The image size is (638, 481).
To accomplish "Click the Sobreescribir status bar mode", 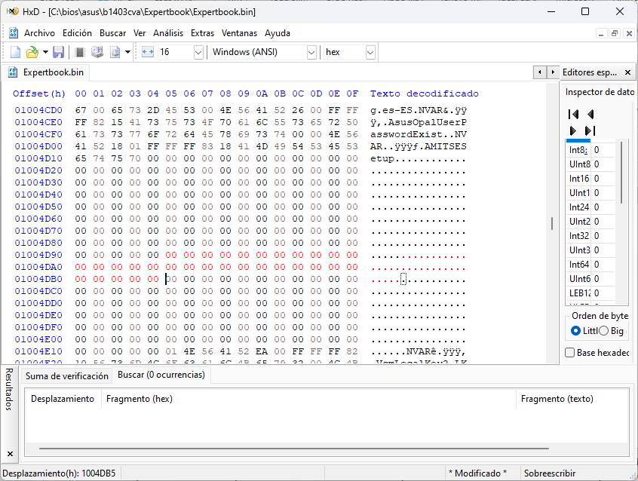I will tap(550, 473).
